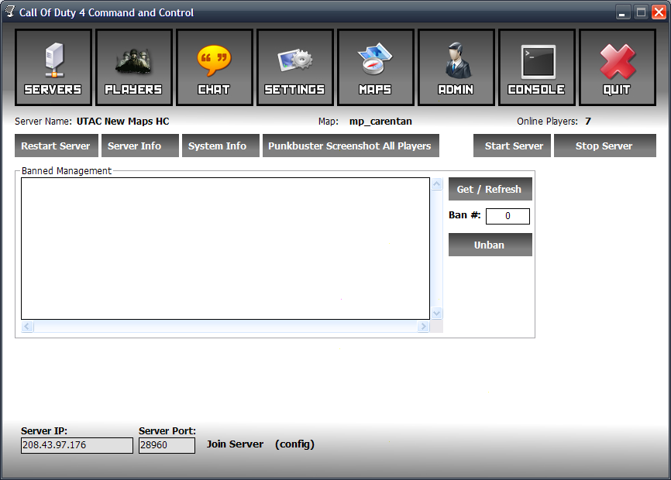Click the ban list scroll right arrow
The height and width of the screenshot is (480, 671).
[x=423, y=327]
